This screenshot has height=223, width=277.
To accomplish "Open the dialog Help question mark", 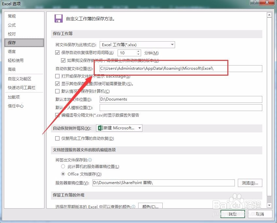I will (255, 2).
